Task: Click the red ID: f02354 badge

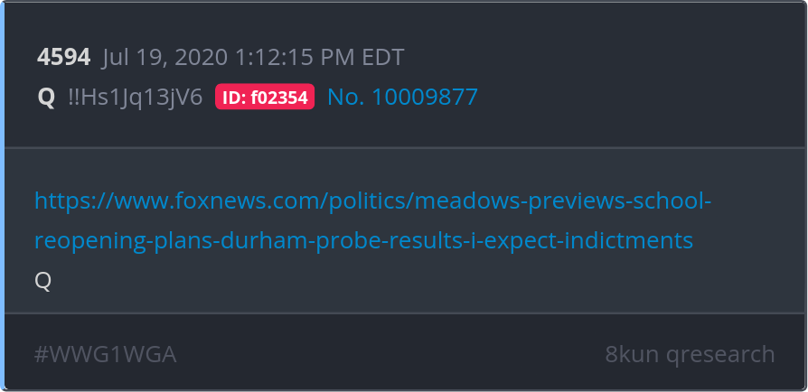Action: coord(265,97)
